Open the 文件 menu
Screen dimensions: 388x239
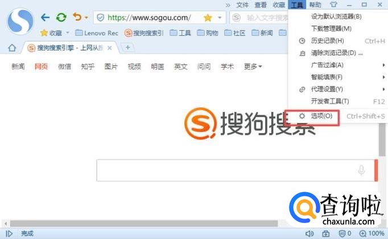242,5
